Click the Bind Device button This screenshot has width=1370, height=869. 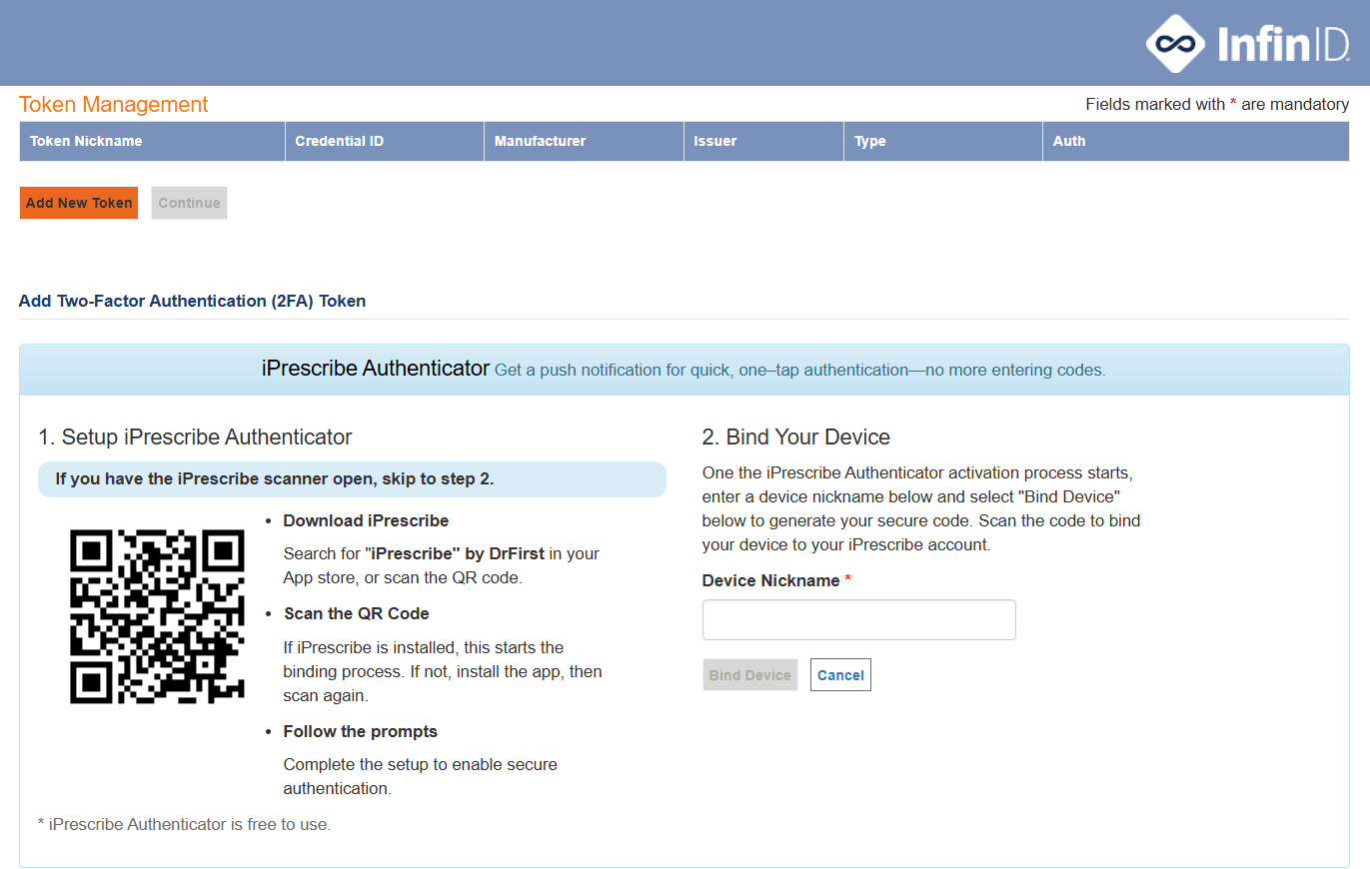(x=749, y=675)
